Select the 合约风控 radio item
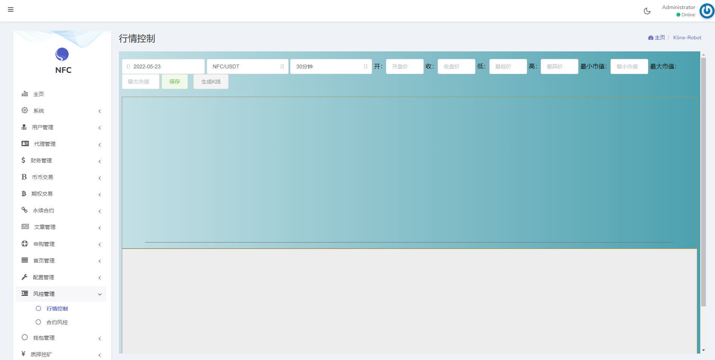The image size is (715, 360). pos(38,322)
